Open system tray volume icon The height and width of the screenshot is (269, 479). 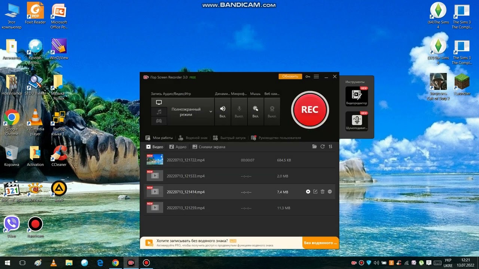[376, 263]
